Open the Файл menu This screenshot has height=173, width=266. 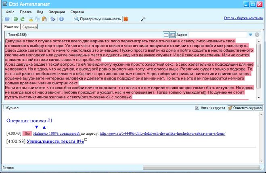[10, 12]
